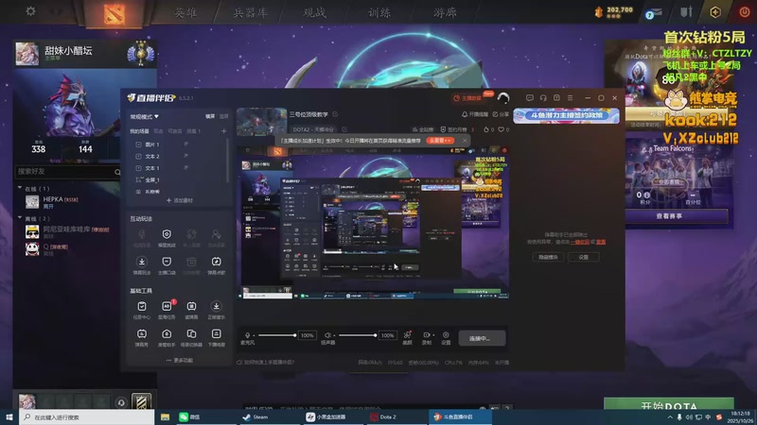757x425 pixels.
Task: Open the 兵器库 tab in Dota 2
Action: click(250, 12)
